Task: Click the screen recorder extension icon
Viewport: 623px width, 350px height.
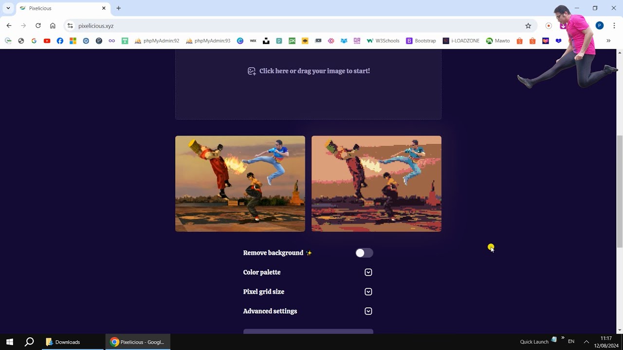Action: (549, 26)
